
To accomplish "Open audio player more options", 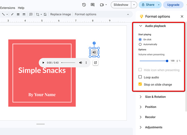I will 86,63.
